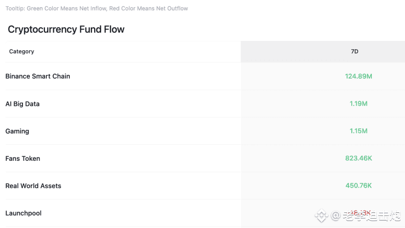Image resolution: width=405 pixels, height=228 pixels.
Task: Click the red Launchpool outflow value
Action: [x=360, y=212]
